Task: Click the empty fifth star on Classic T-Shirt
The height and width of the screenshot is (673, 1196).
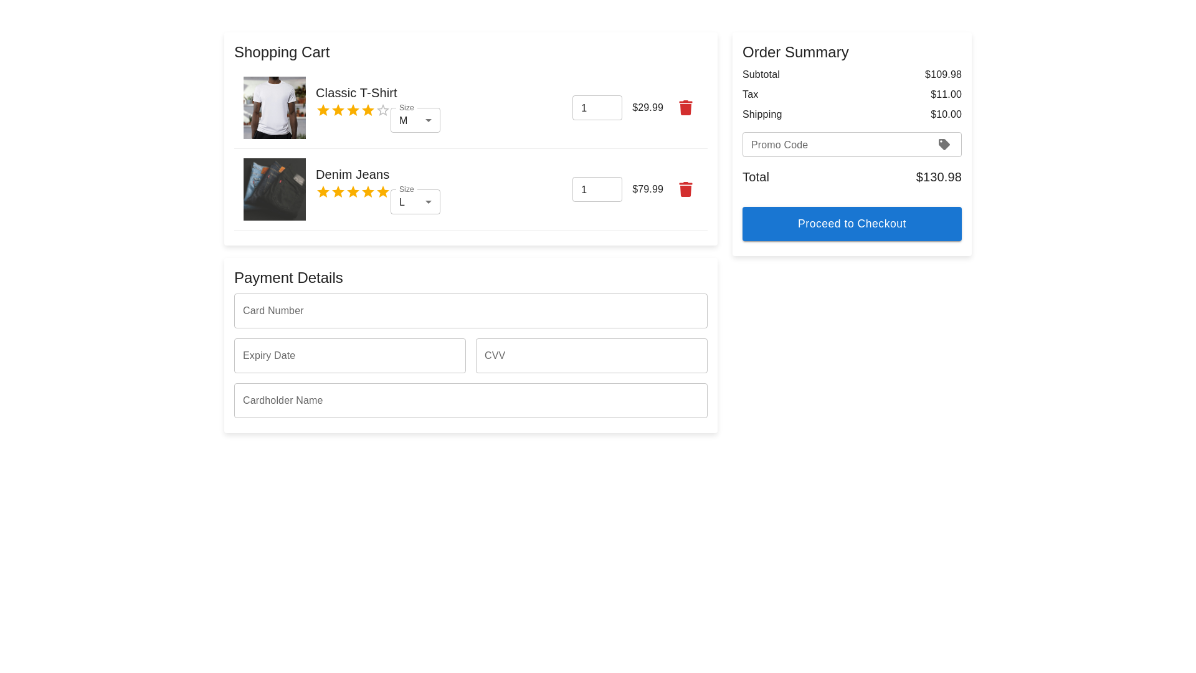Action: click(382, 110)
